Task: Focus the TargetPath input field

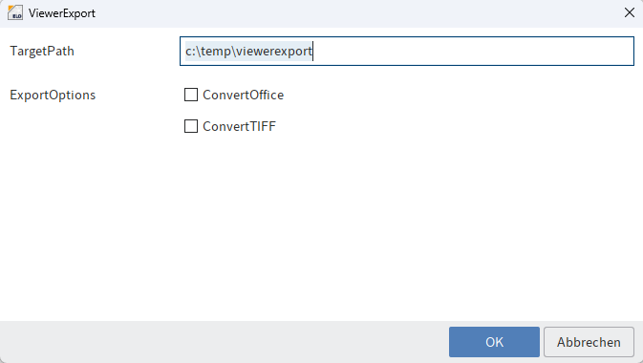Action: pos(407,52)
